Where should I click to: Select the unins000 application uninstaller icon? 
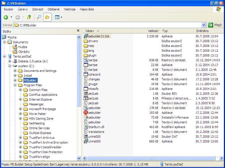coord(86,141)
